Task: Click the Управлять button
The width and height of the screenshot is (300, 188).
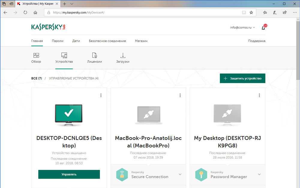Action: pyautogui.click(x=69, y=174)
